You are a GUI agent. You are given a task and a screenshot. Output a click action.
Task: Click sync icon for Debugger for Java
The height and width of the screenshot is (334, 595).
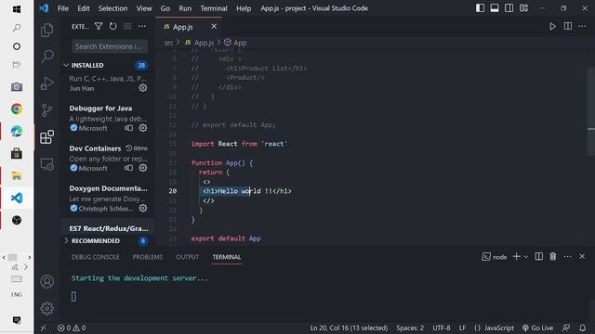129,128
